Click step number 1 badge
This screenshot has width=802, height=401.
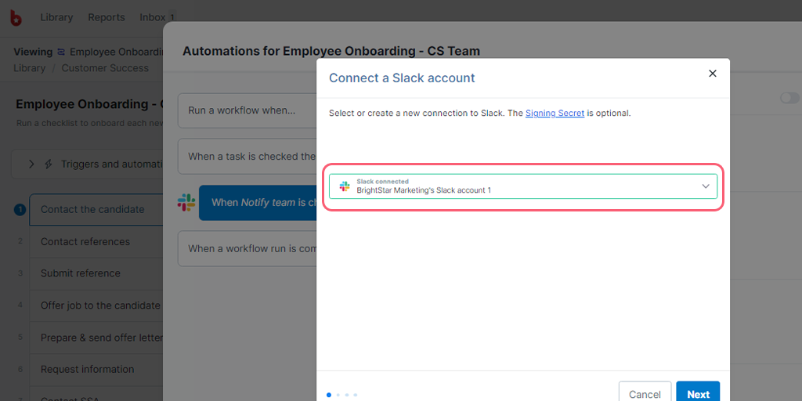[20, 210]
